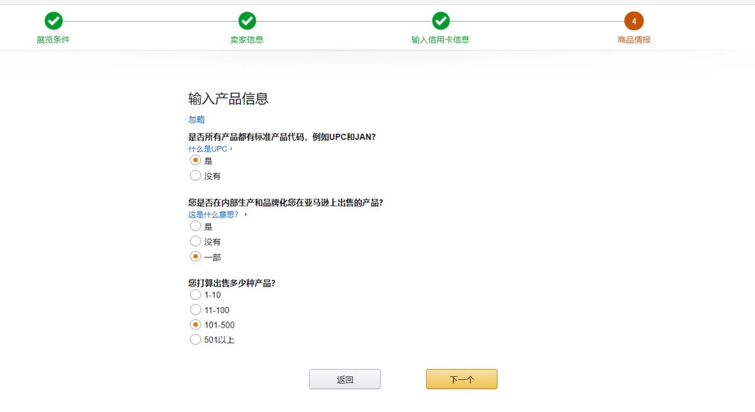Screen dimensions: 755x412
Task: Select 是 for the branded product question
Action: [196, 226]
